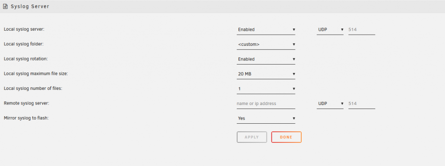This screenshot has width=445, height=166.
Task: Click the APPLY button
Action: 252,137
